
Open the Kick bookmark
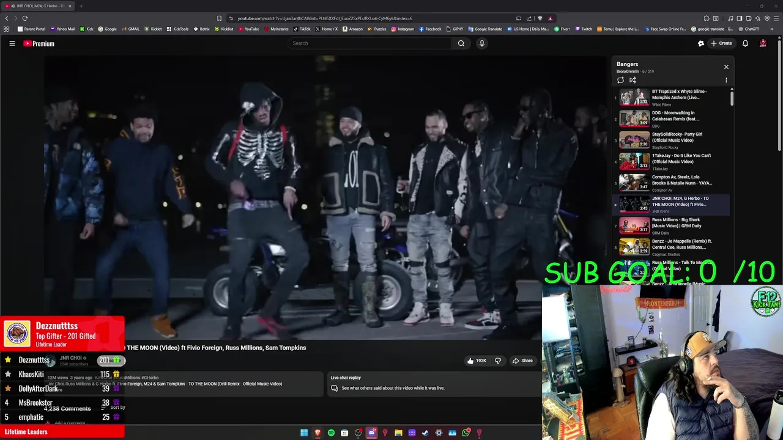tap(86, 29)
